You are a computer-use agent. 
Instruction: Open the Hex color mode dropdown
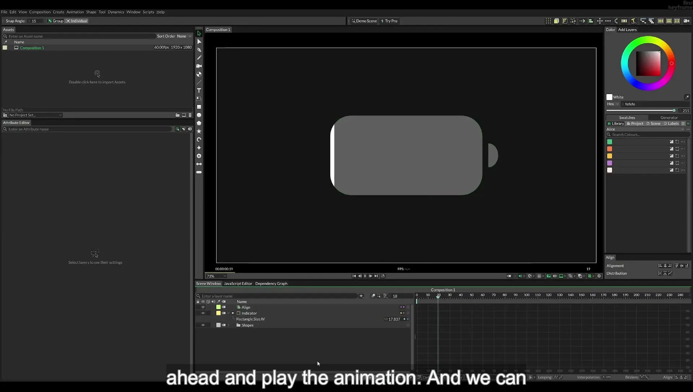click(613, 104)
